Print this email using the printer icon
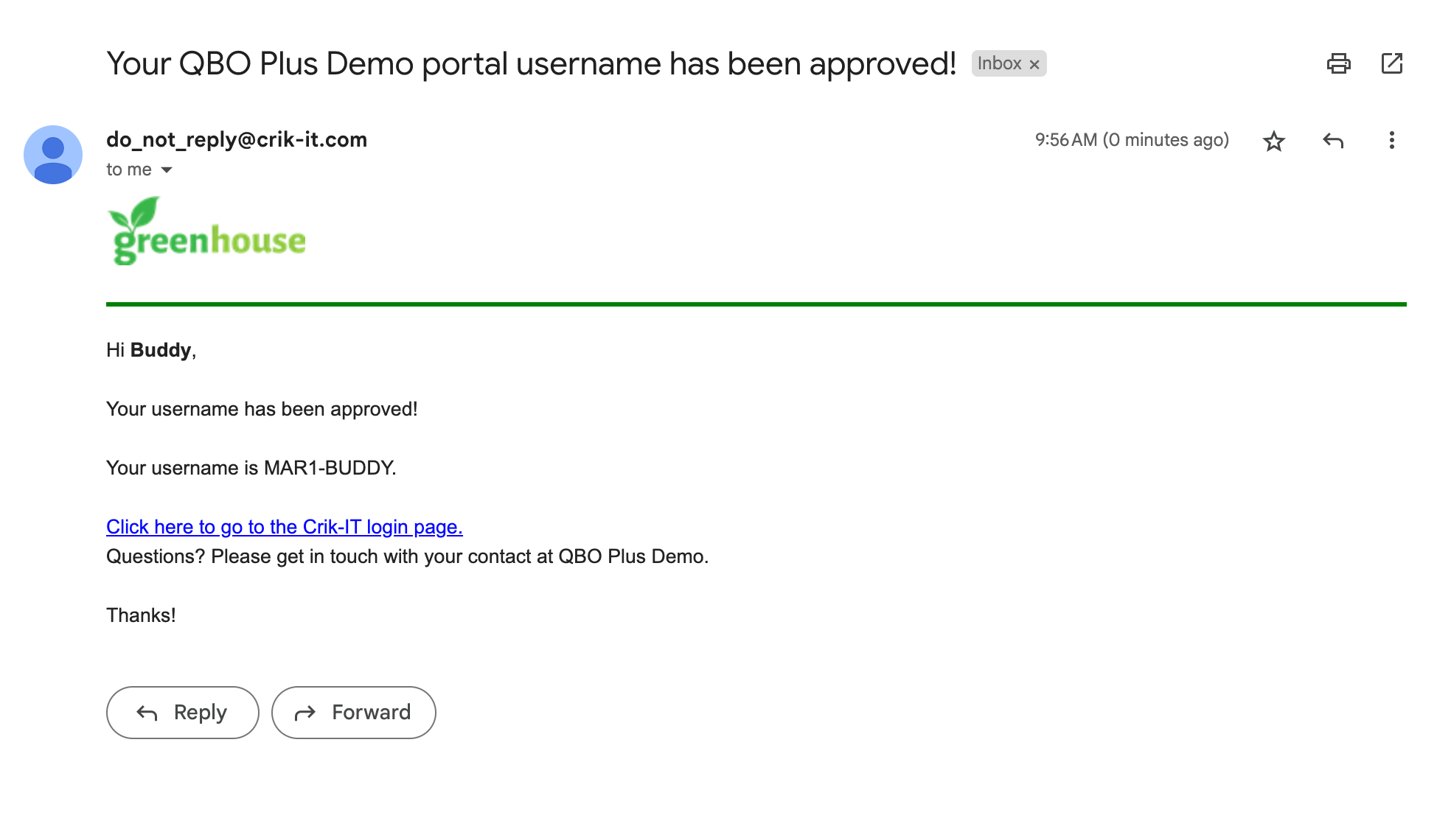 [x=1338, y=63]
